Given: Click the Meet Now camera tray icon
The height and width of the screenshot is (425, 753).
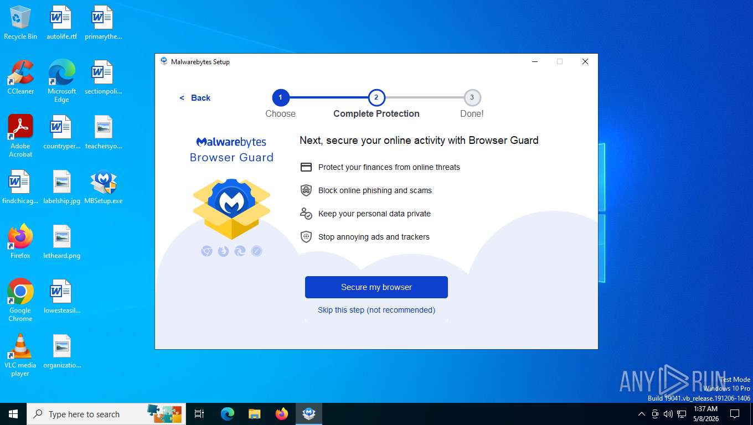Looking at the screenshot, I should (655, 414).
